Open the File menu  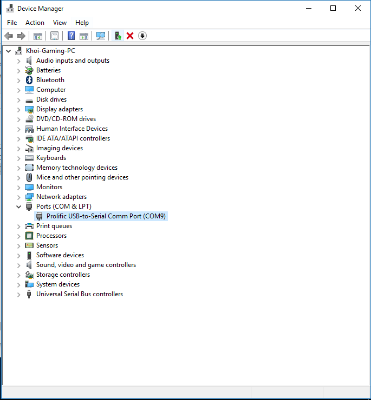[x=12, y=23]
